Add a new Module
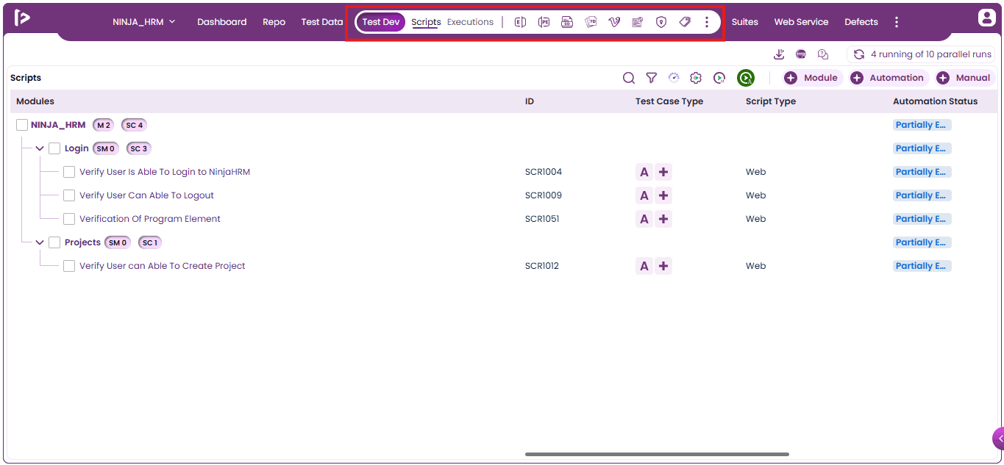The width and height of the screenshot is (1004, 465). click(811, 78)
